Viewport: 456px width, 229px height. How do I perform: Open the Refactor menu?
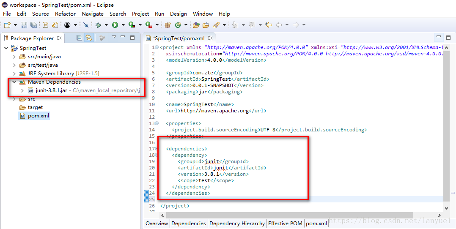[66, 14]
